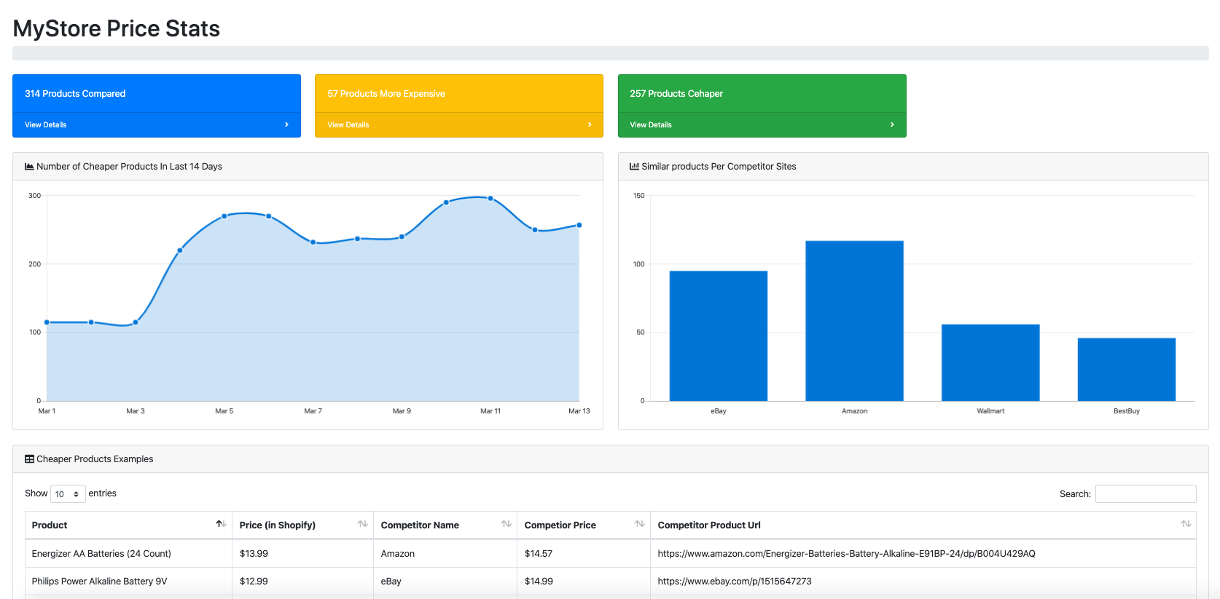Viewport: 1220px width, 599px height.
Task: Click the Mar 5 data point on line chart
Action: pos(224,216)
